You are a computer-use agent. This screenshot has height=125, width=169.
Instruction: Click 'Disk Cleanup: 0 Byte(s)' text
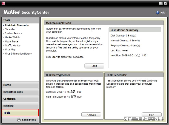click(x=123, y=36)
